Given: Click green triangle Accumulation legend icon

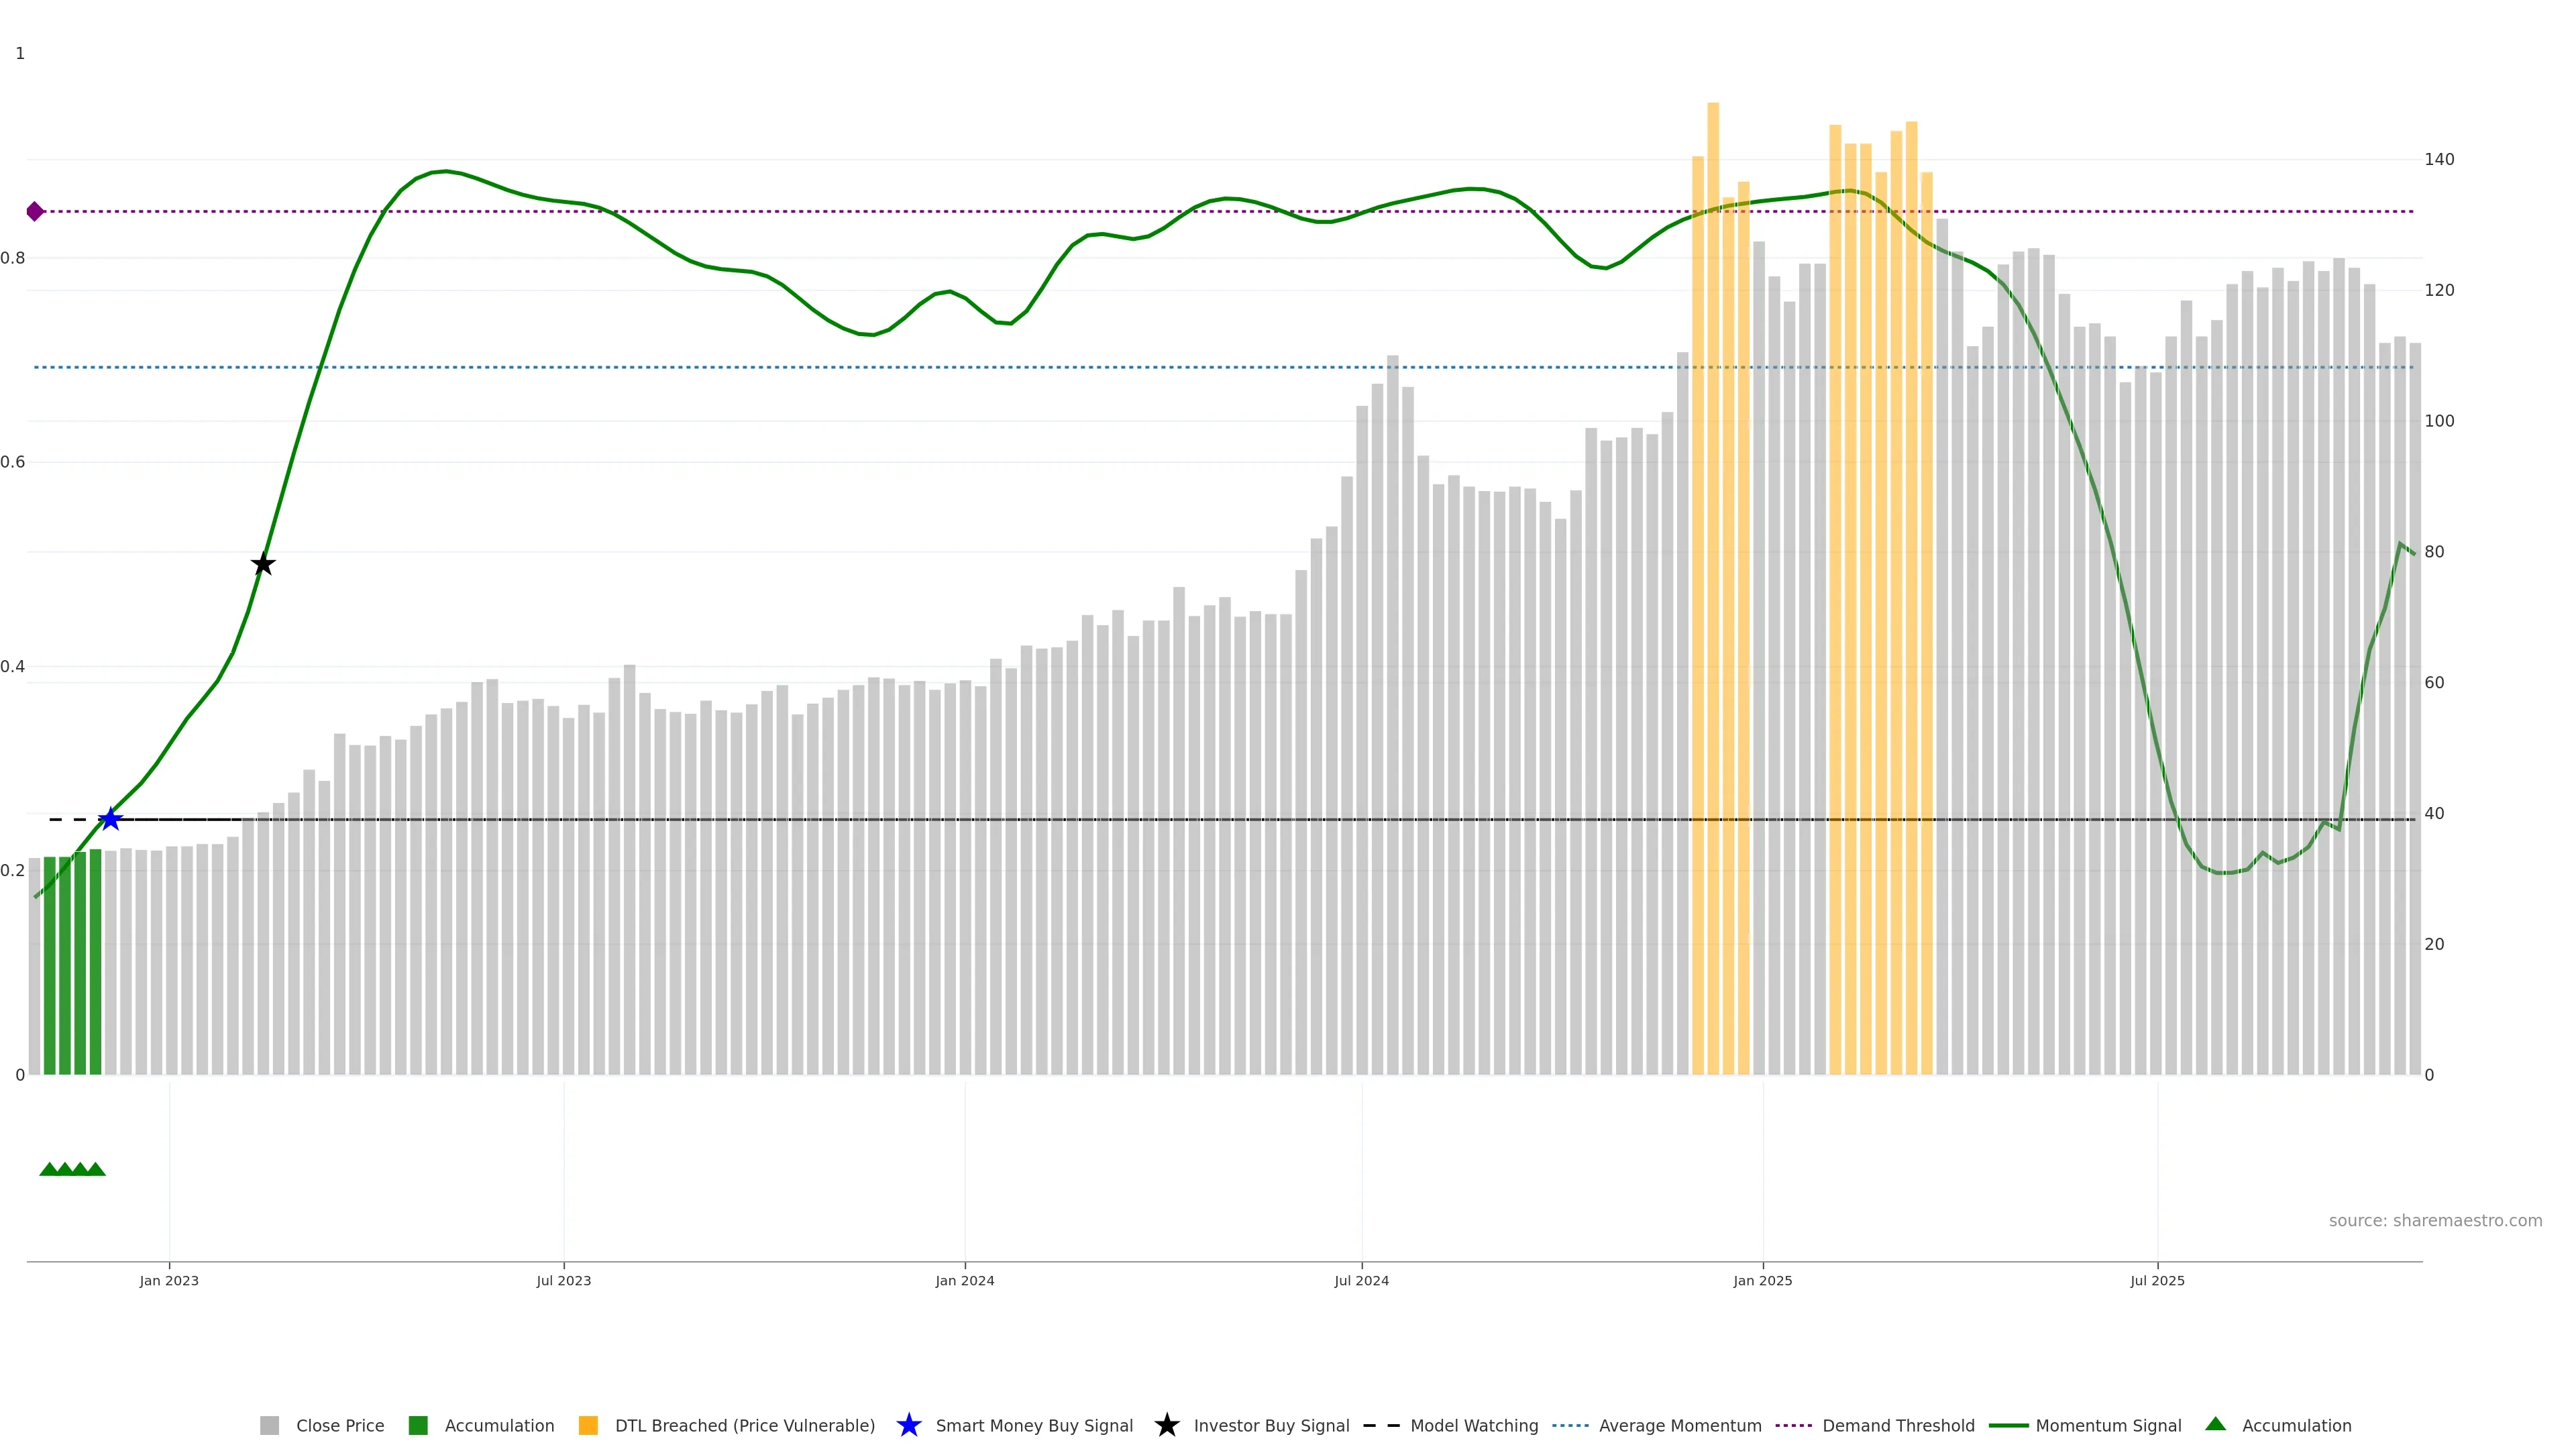Looking at the screenshot, I should (x=2215, y=1424).
